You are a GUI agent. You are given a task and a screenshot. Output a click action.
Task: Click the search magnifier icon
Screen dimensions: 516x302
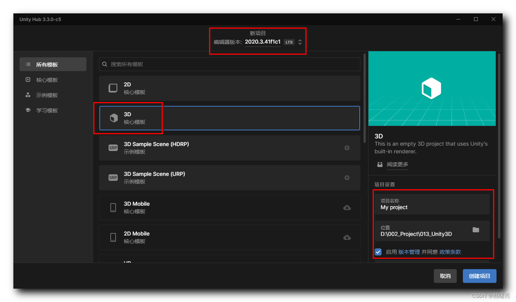coord(105,64)
